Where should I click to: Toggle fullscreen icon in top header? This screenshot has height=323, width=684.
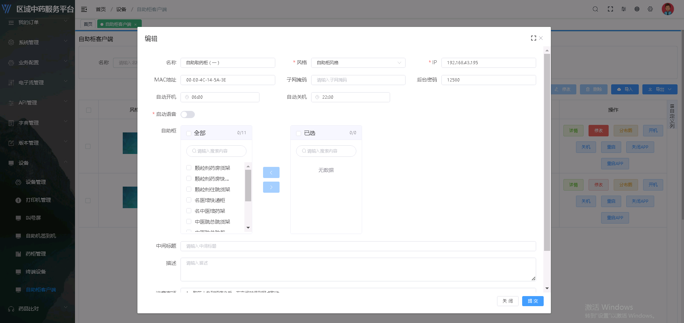coord(610,9)
